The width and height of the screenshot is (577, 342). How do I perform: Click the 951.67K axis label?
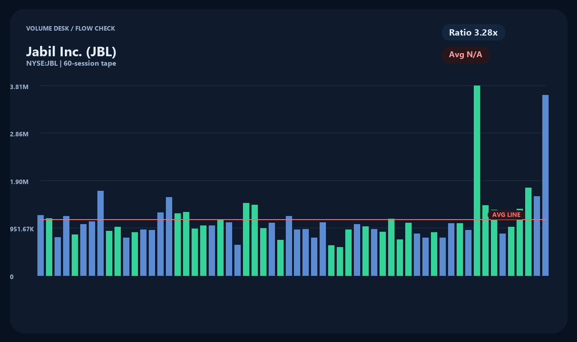click(22, 229)
